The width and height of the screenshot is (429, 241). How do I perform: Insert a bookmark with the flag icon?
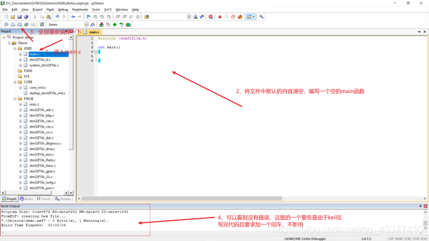point(89,17)
